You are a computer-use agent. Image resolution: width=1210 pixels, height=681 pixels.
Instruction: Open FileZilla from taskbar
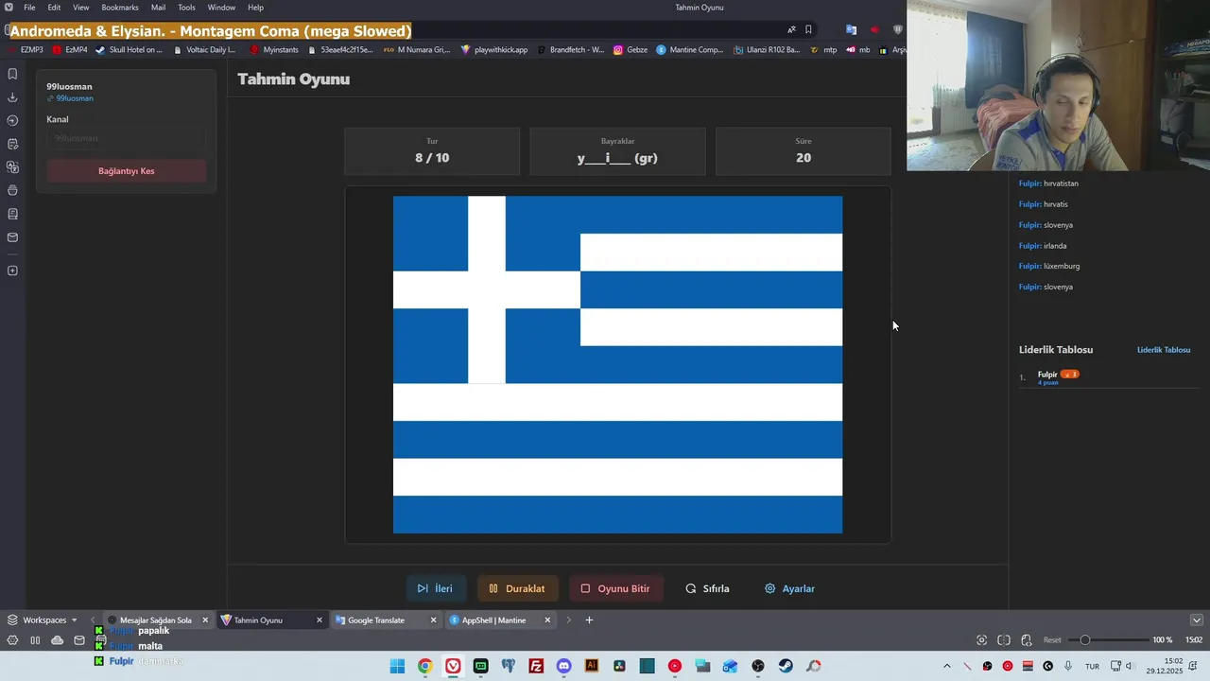point(536,666)
